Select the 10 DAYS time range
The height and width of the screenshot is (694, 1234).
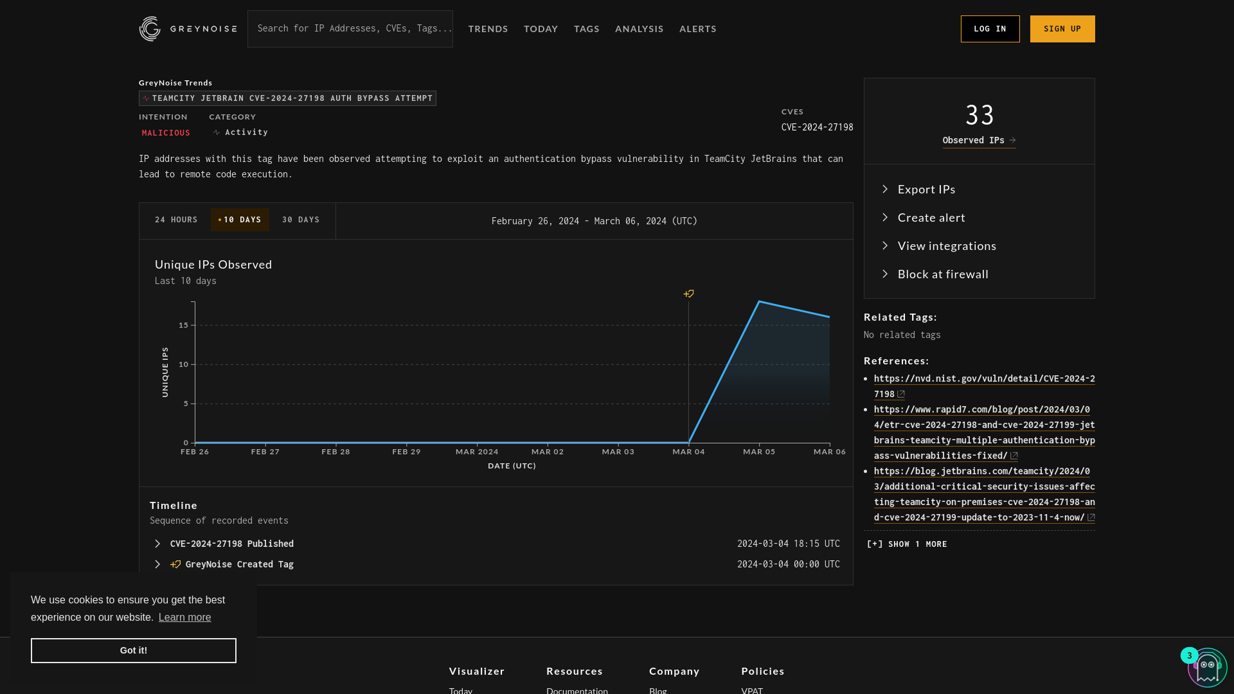240,220
